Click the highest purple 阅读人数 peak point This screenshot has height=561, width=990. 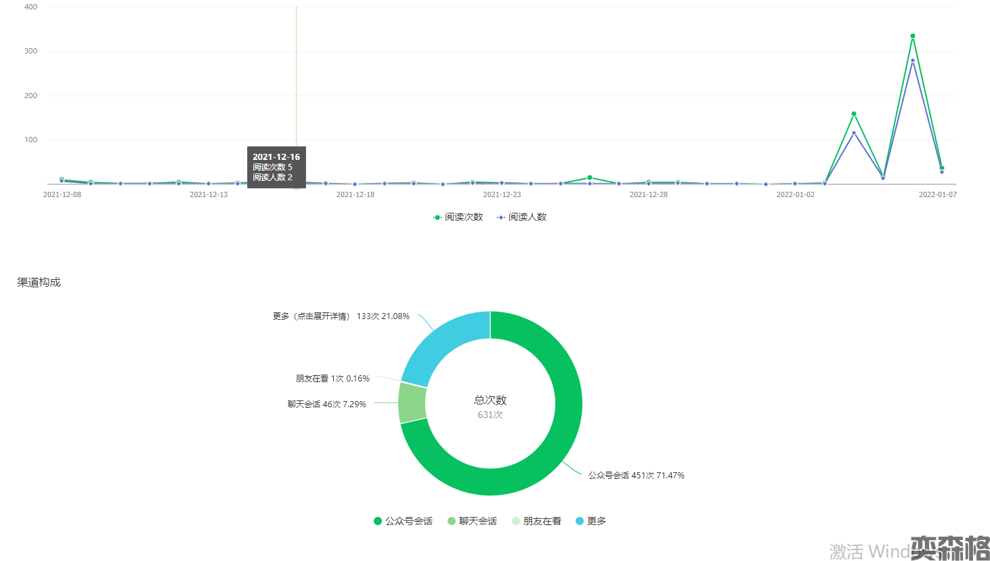pyautogui.click(x=913, y=60)
